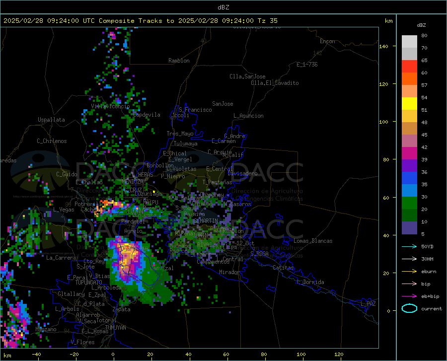Select the purple 36-39 dBZ swatch

coord(409,166)
